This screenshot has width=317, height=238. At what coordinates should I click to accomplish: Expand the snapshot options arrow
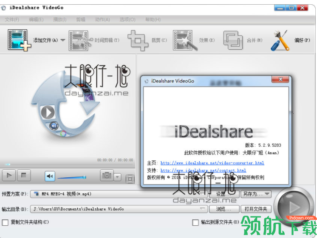coord(117,177)
